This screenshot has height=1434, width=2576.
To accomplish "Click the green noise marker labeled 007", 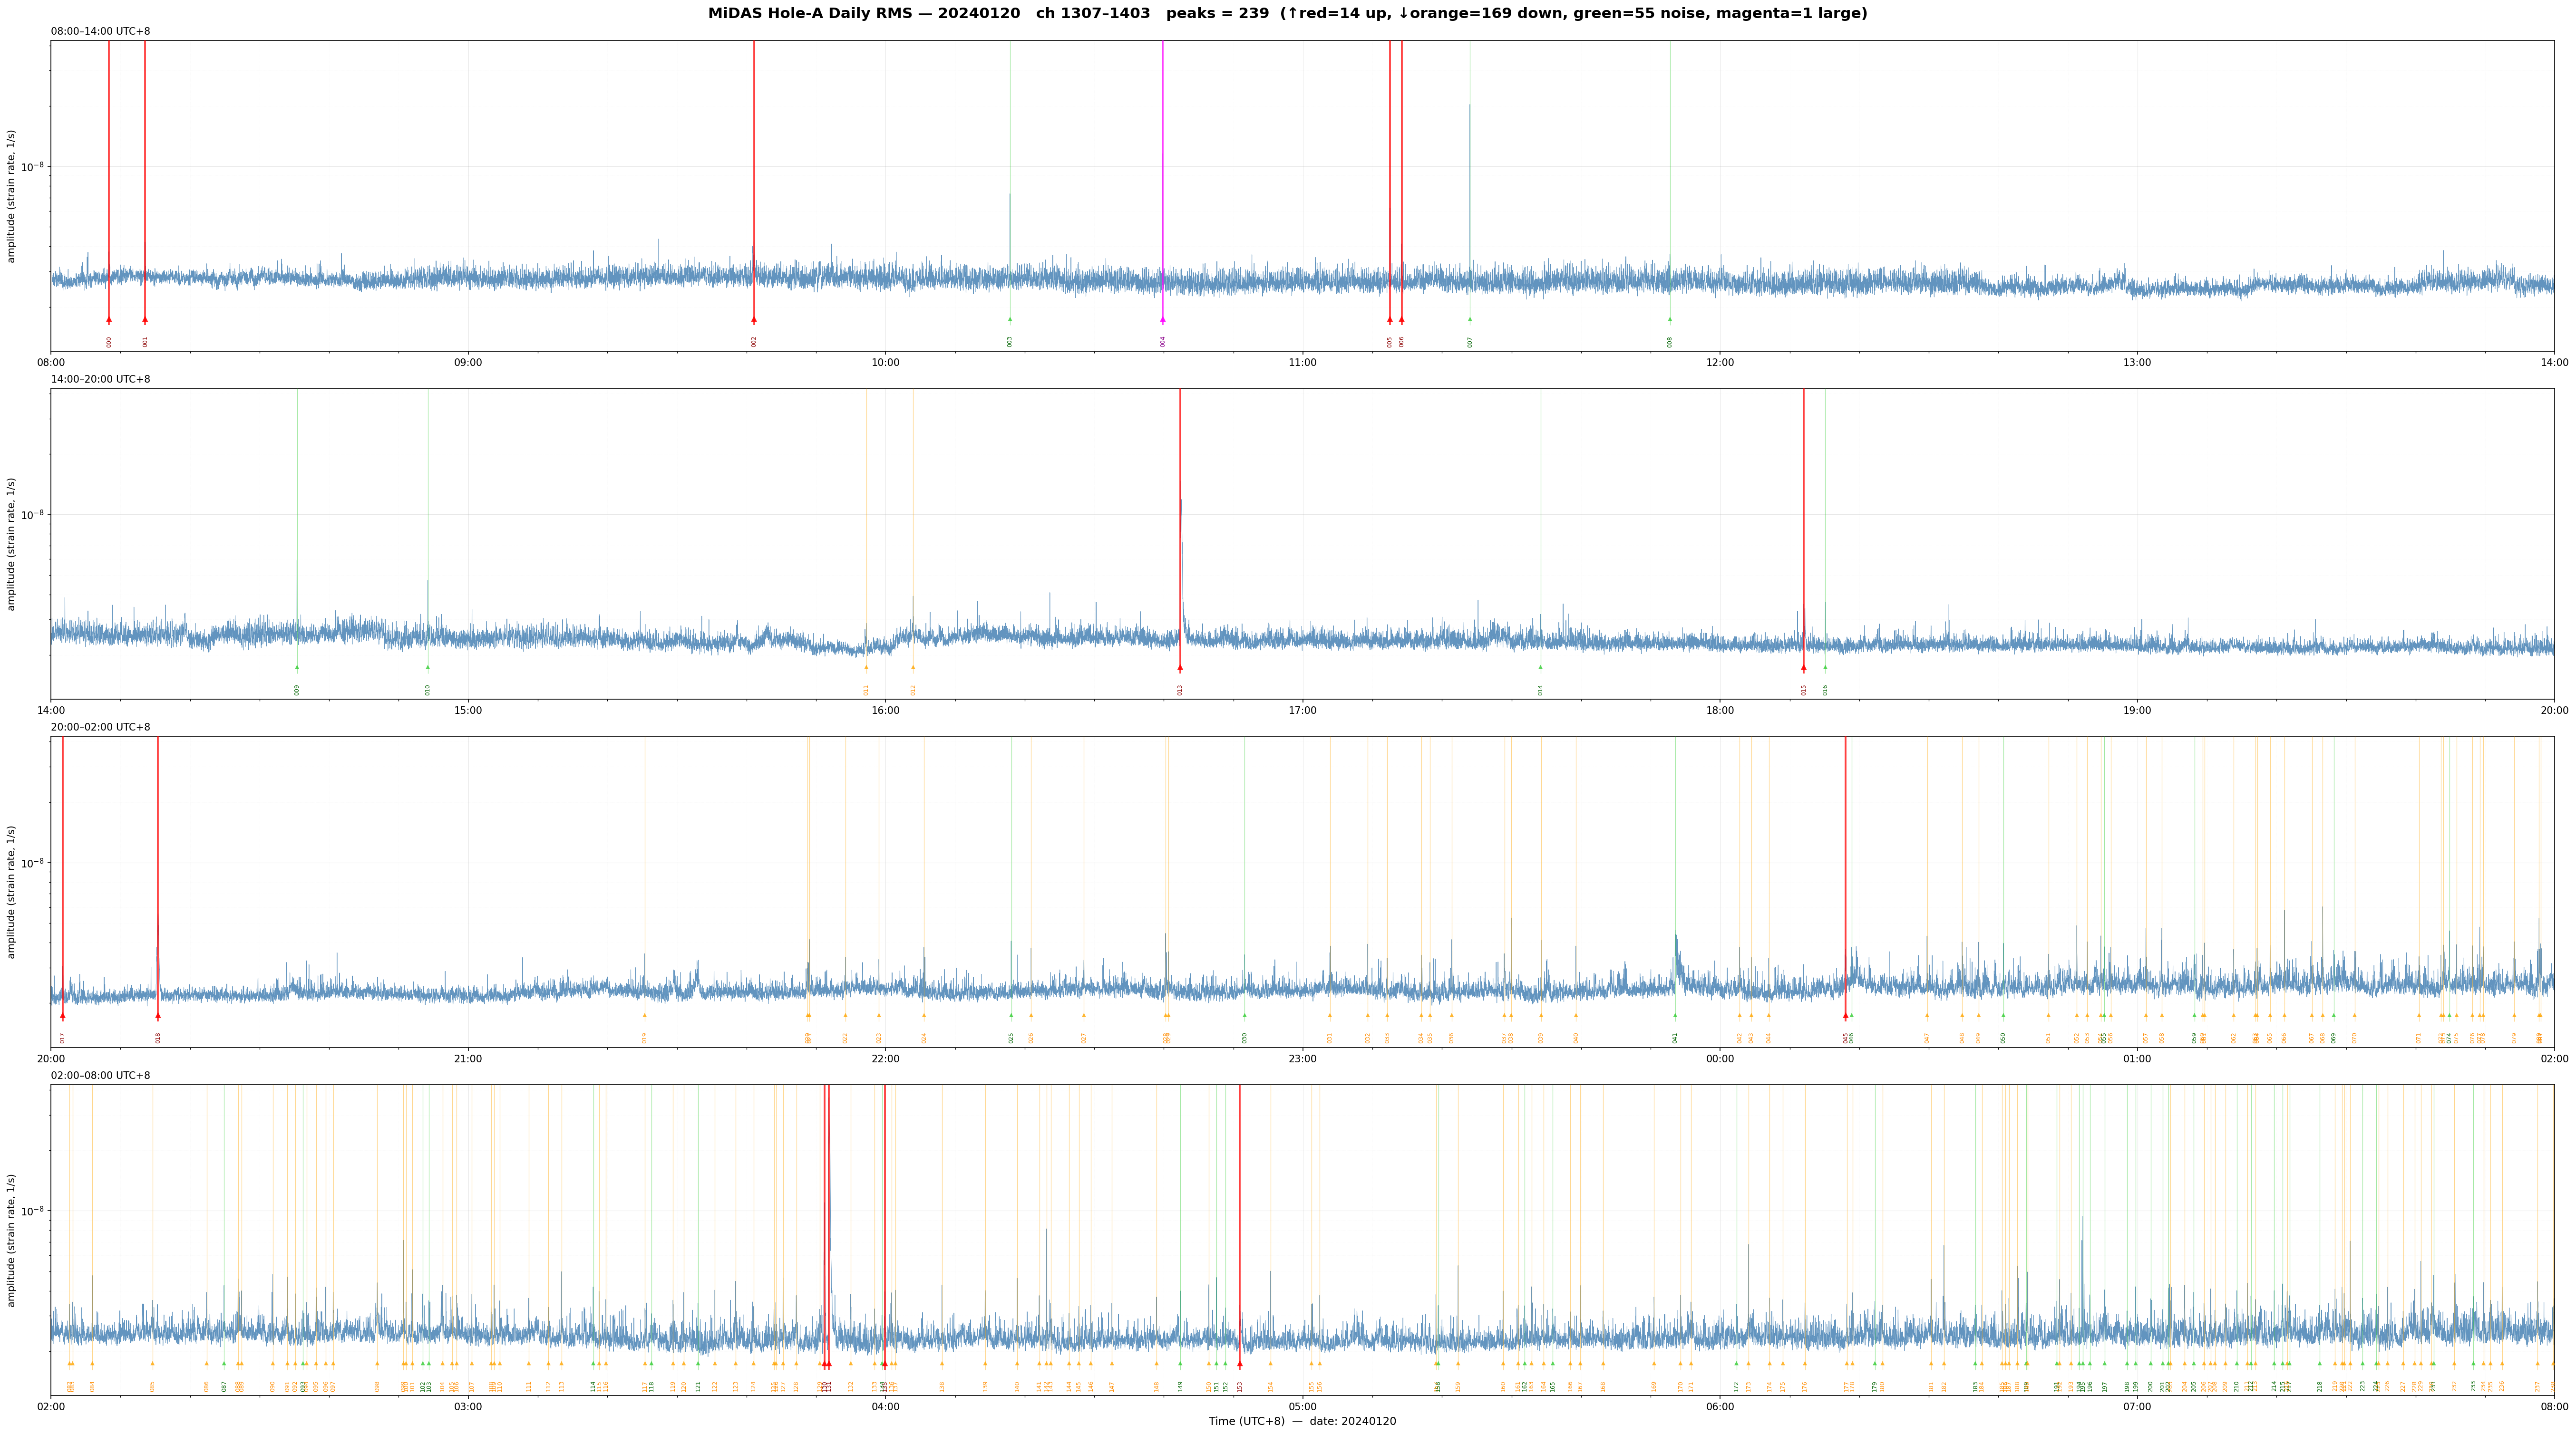I will (x=1470, y=320).
